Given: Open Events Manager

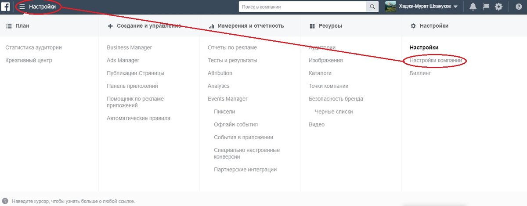Looking at the screenshot, I should click(x=227, y=99).
